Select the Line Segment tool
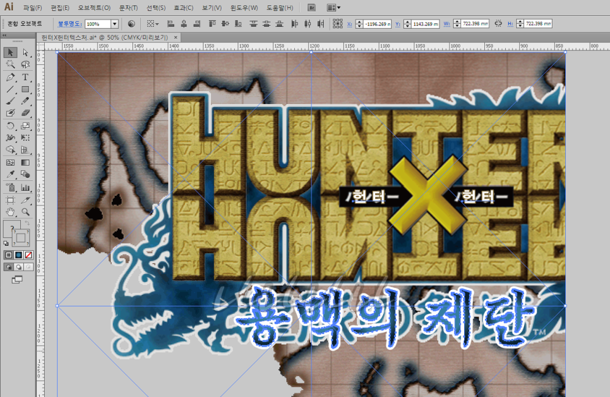 coord(11,89)
